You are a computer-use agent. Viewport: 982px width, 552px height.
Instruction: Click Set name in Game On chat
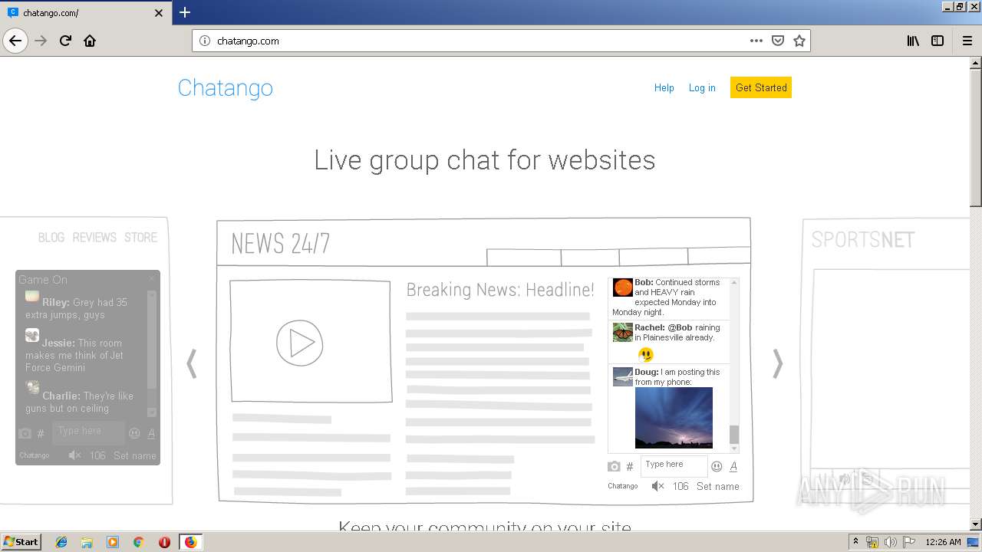(x=135, y=455)
